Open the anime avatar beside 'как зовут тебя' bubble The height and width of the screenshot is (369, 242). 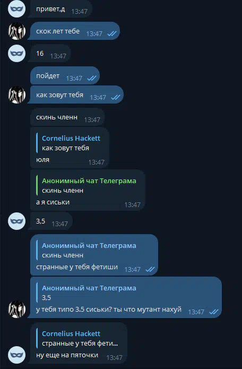[16, 95]
